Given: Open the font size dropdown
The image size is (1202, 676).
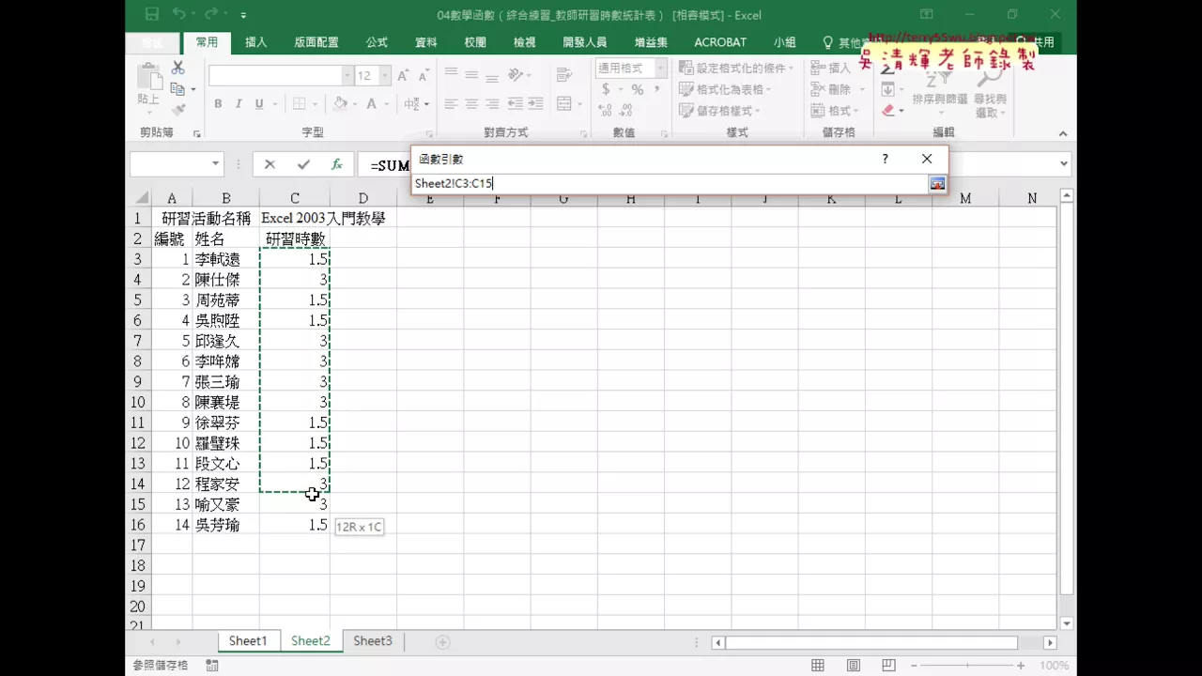Looking at the screenshot, I should point(386,76).
